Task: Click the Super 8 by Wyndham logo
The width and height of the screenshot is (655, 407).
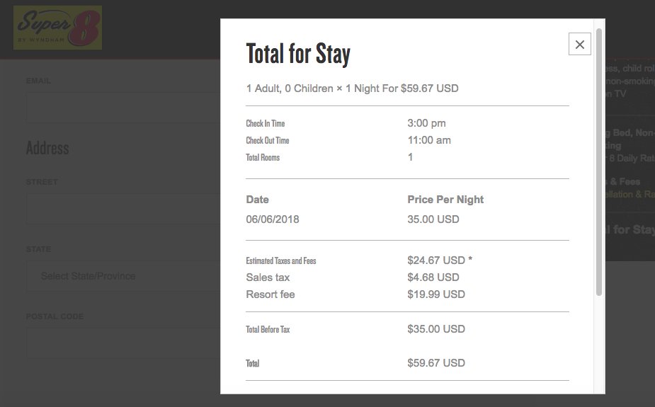Action: point(58,28)
